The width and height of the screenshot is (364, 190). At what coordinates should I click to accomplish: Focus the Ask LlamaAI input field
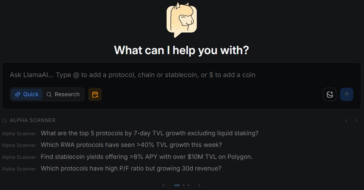coord(157,75)
